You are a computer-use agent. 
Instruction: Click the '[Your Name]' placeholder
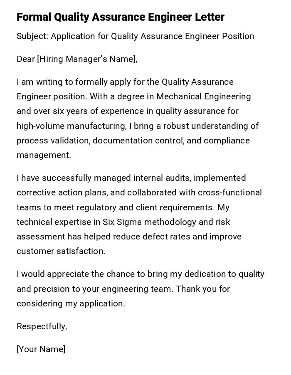(x=41, y=349)
